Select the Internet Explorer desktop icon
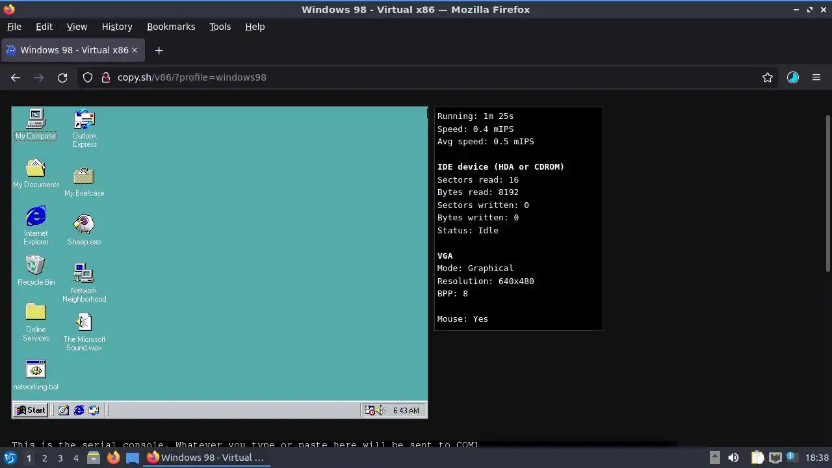 36,226
